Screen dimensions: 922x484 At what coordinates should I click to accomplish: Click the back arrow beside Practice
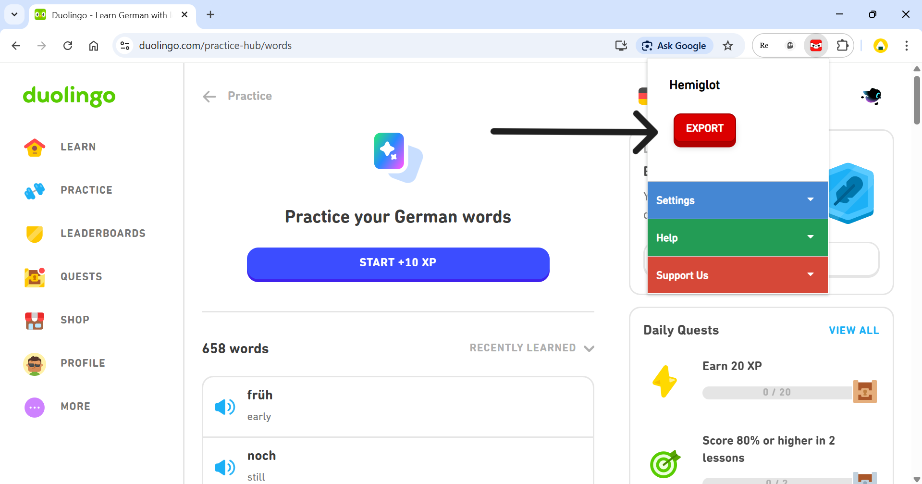pyautogui.click(x=209, y=97)
